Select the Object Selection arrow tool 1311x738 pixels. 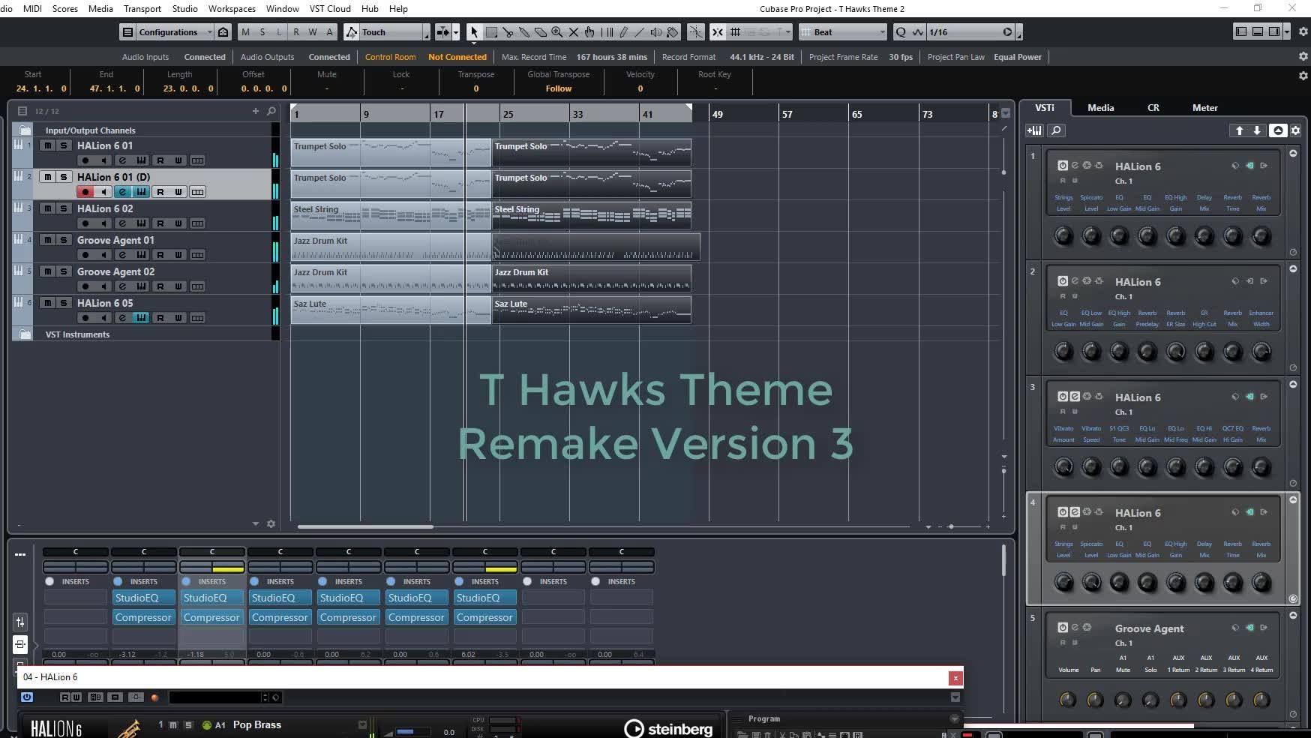pyautogui.click(x=474, y=32)
